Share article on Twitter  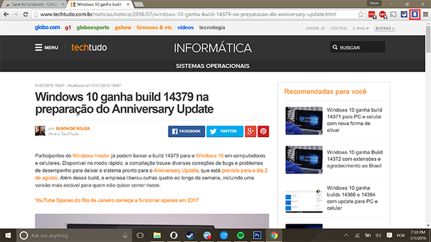(x=225, y=131)
